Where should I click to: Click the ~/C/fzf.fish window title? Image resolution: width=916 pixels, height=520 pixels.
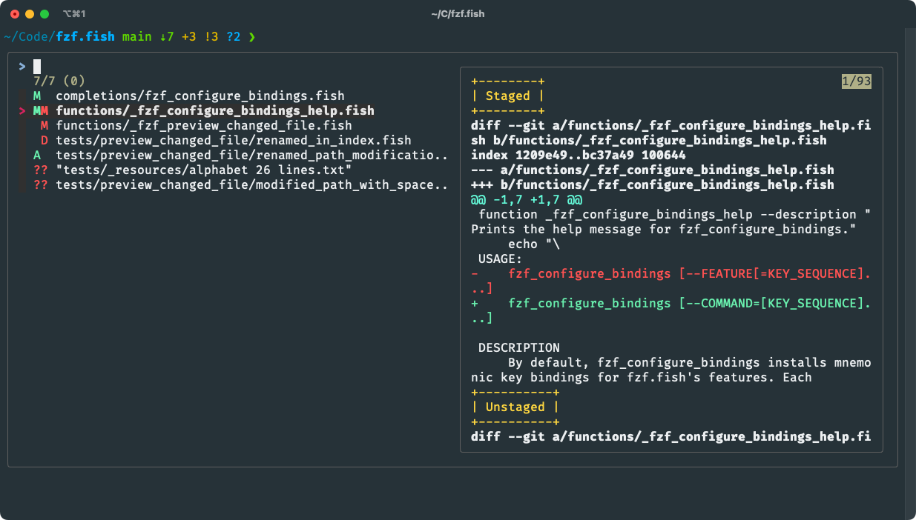(458, 13)
